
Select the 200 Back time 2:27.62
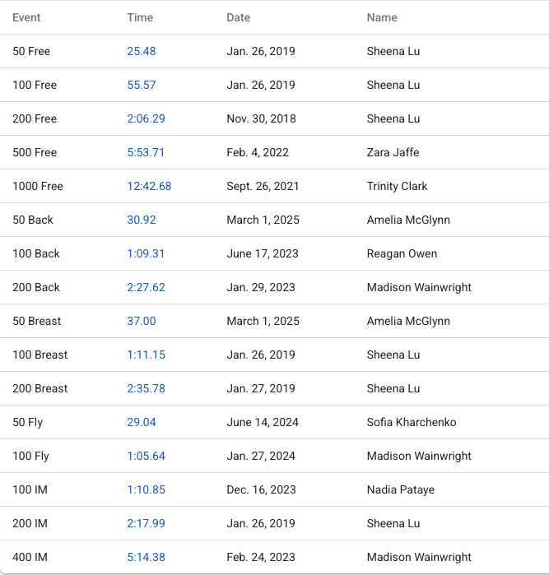click(x=146, y=287)
